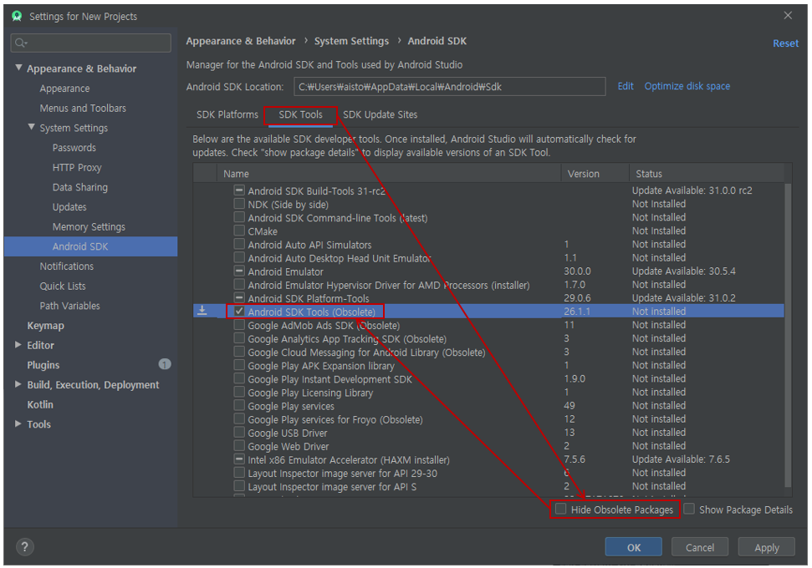Viewport: 812px width, 568px height.
Task: Select the Google Play Instant Development SDK row
Action: [488, 378]
